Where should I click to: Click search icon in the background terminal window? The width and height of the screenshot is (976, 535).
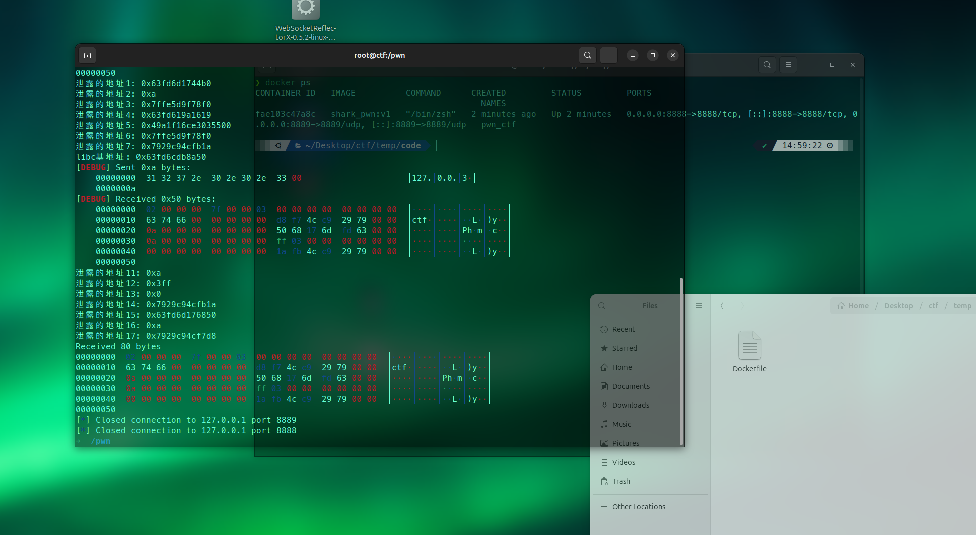(767, 65)
